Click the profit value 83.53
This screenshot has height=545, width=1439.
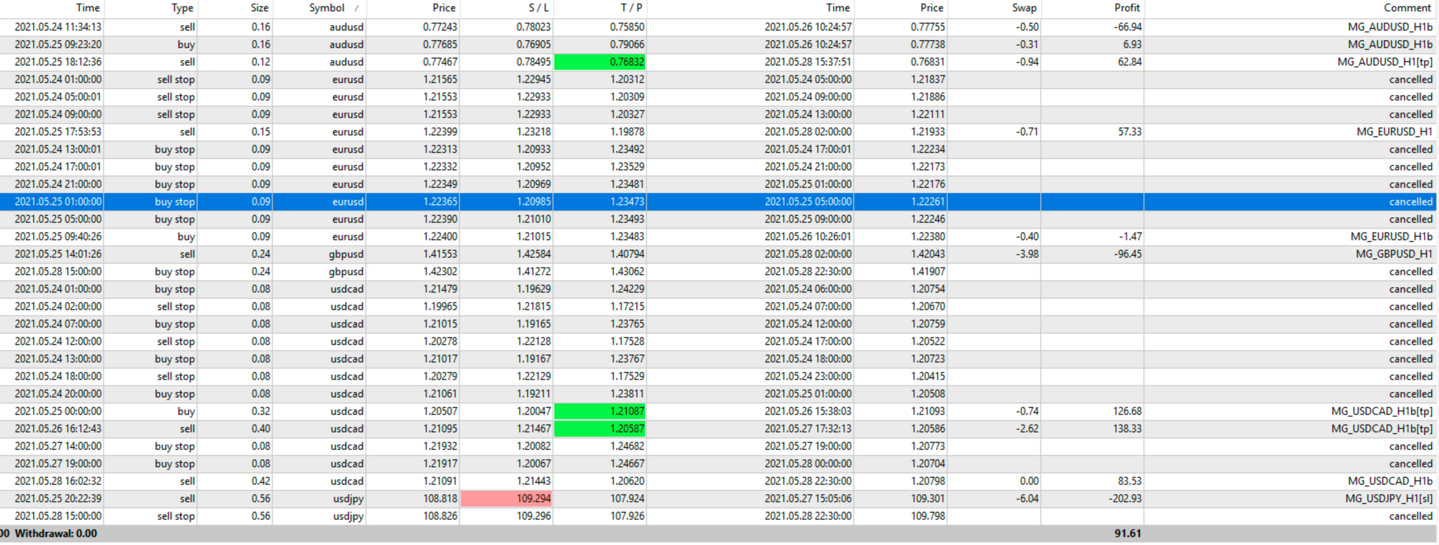[1129, 481]
